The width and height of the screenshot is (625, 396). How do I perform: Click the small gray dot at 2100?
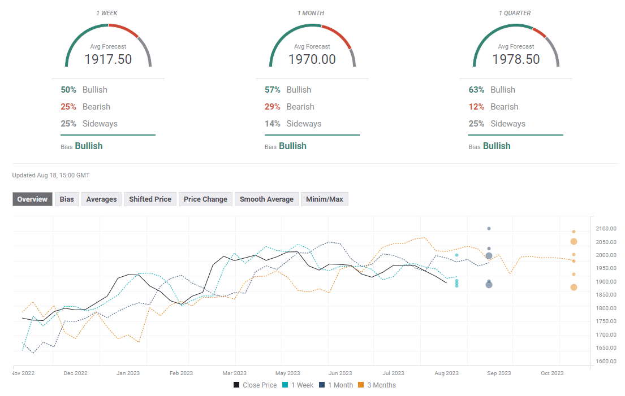tap(489, 229)
